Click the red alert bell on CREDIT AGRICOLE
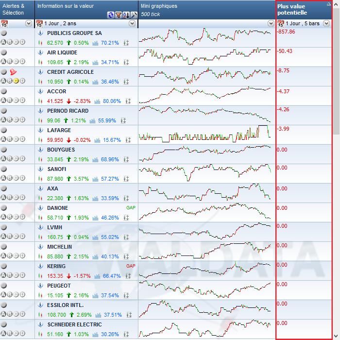The width and height of the screenshot is (340, 340). tap(13, 72)
